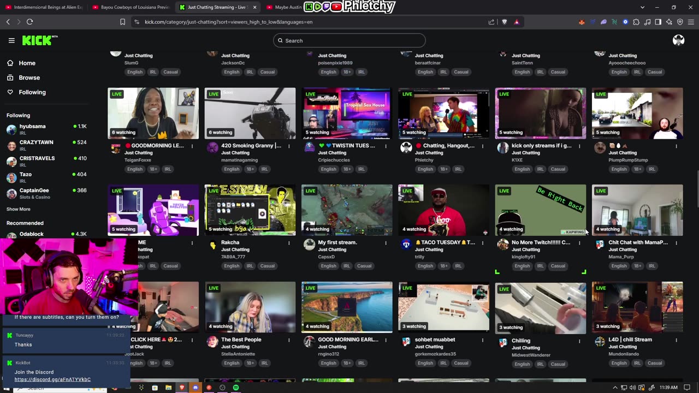Click the Kick logo

point(39,40)
